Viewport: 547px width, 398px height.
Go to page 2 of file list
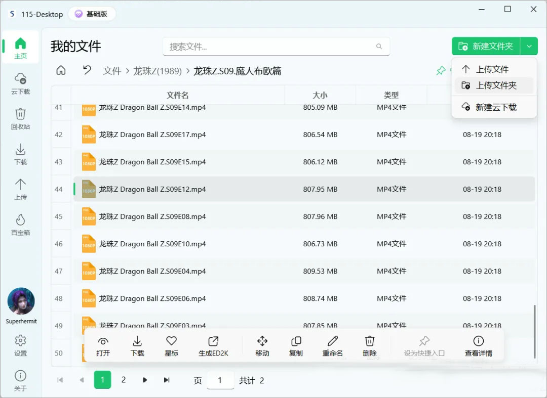point(124,380)
